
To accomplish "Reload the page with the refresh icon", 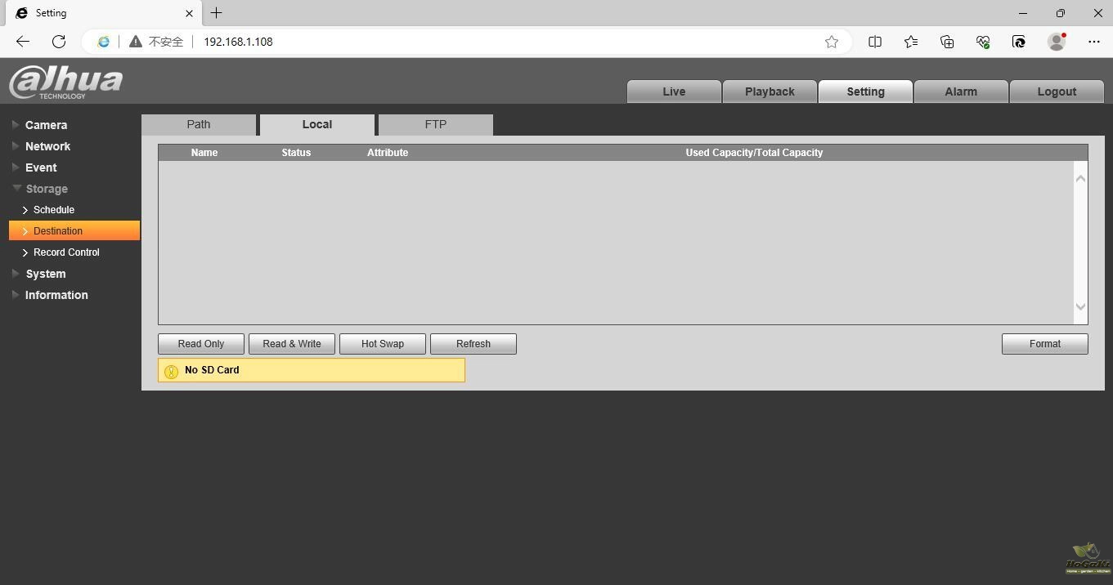I will coord(59,42).
